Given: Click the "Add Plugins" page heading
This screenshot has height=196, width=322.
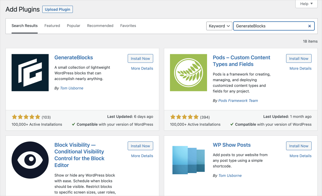Looking at the screenshot, I should (23, 10).
